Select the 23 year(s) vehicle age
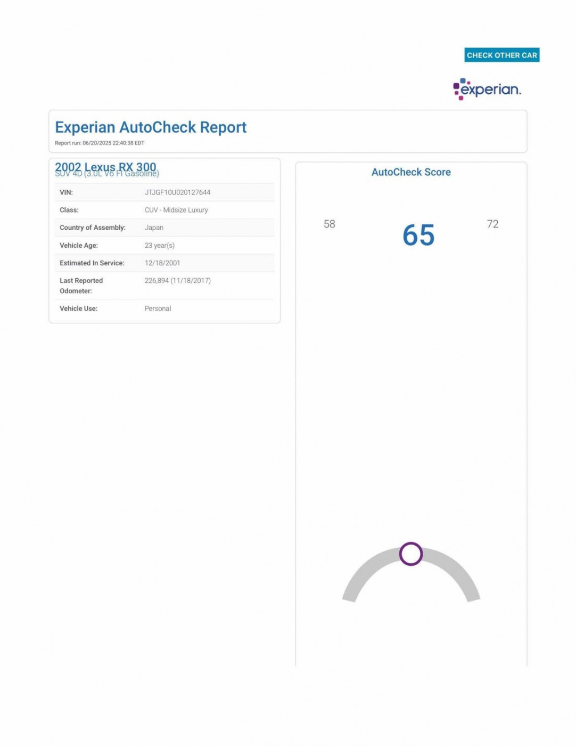Viewport: 576px width, 746px height. (160, 245)
